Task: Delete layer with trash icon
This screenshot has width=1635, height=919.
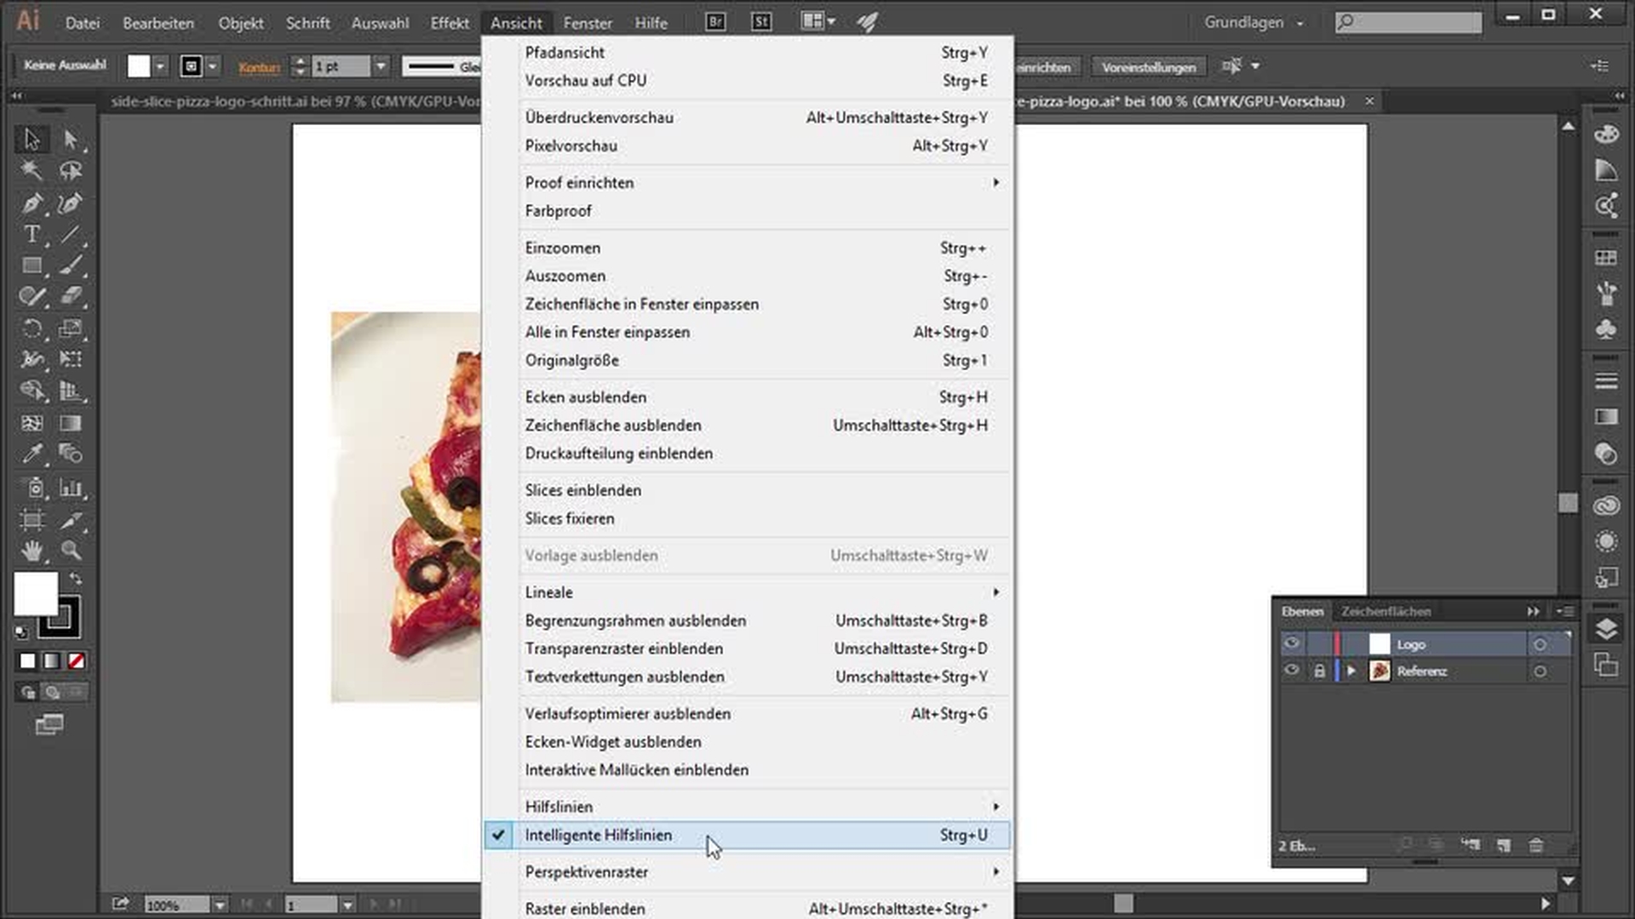Action: (1536, 845)
